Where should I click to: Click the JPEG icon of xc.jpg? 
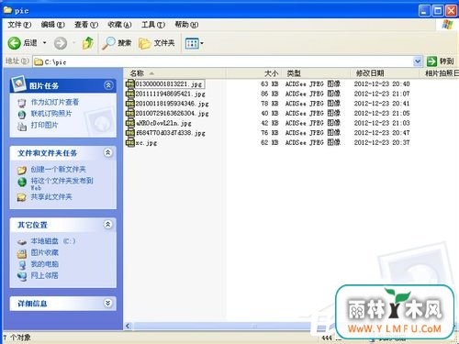coord(130,142)
